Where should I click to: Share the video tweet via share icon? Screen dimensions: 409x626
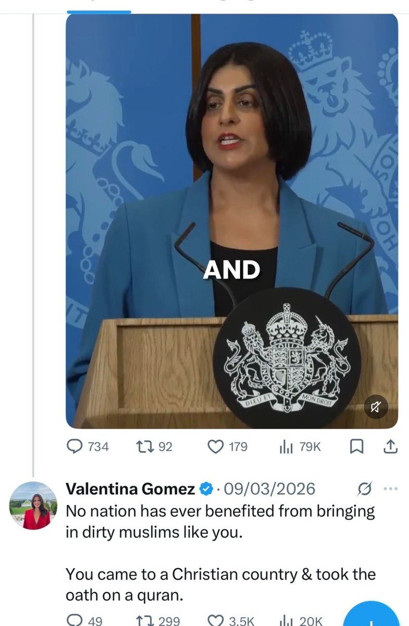(391, 447)
